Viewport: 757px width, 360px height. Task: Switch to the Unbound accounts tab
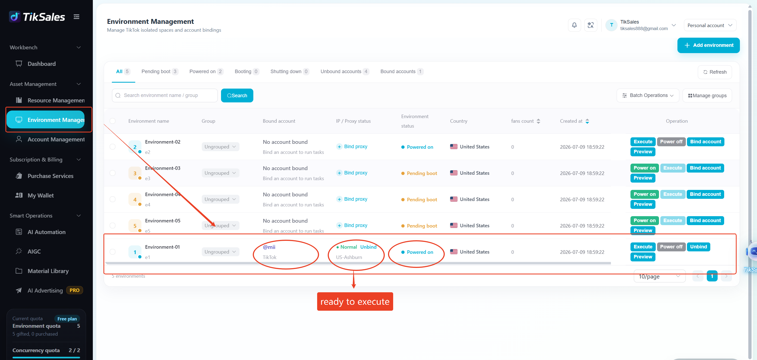(345, 72)
